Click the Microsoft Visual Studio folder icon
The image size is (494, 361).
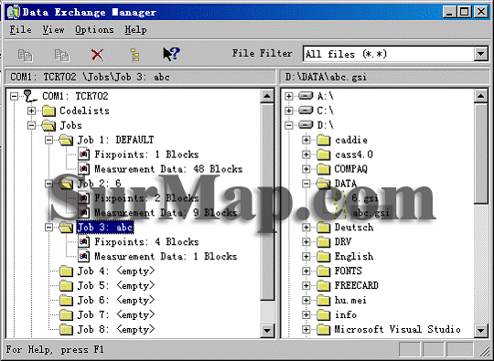323,330
